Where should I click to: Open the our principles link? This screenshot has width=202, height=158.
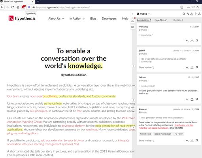click(38, 111)
